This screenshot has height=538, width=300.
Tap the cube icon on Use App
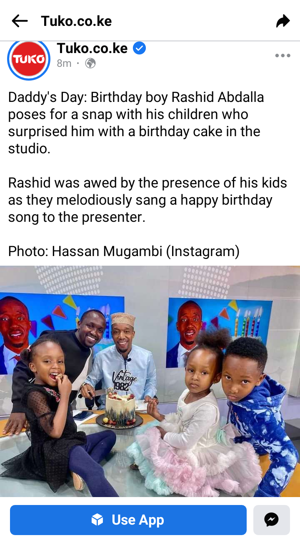click(x=97, y=520)
